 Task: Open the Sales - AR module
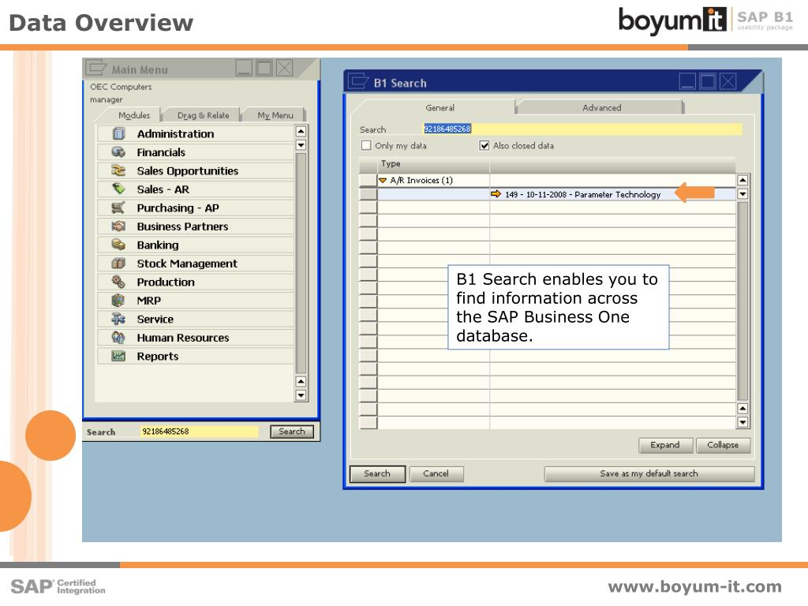point(196,189)
